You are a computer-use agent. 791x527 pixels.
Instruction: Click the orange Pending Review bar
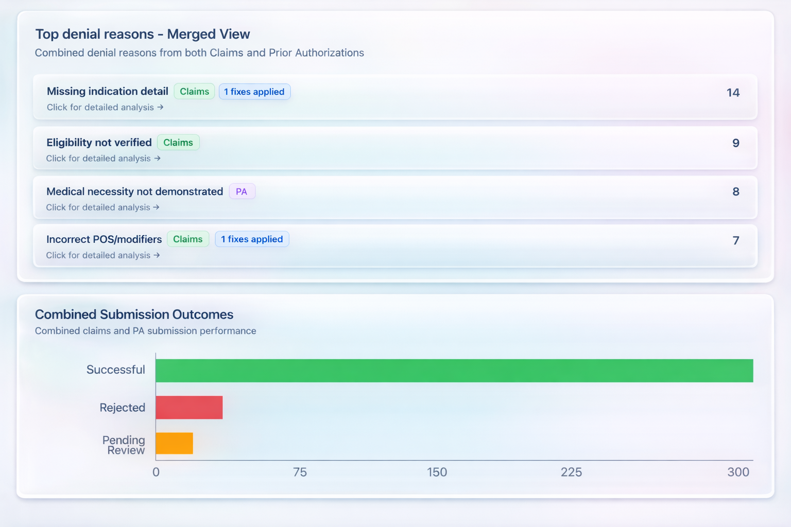(x=174, y=443)
